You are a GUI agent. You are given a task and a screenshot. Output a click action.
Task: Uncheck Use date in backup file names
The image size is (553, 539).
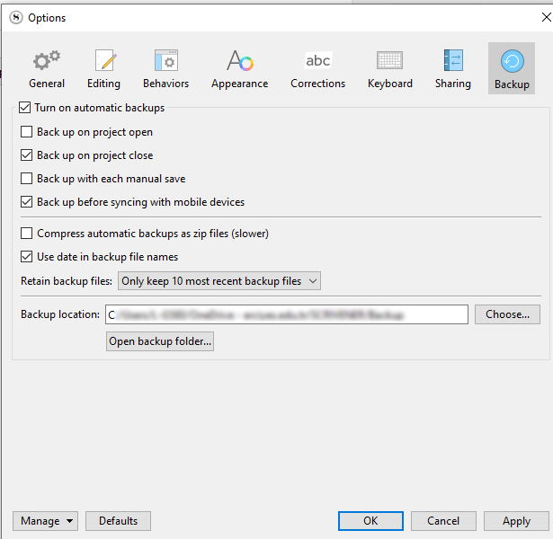pos(27,257)
